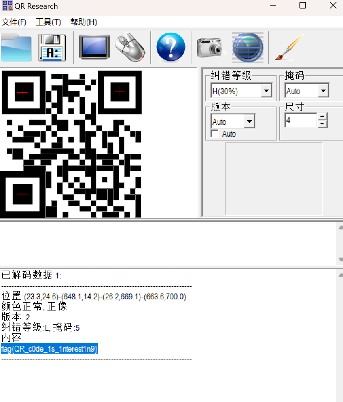The height and width of the screenshot is (402, 343).
Task: Click the 位置 coordinates line
Action: [94, 296]
